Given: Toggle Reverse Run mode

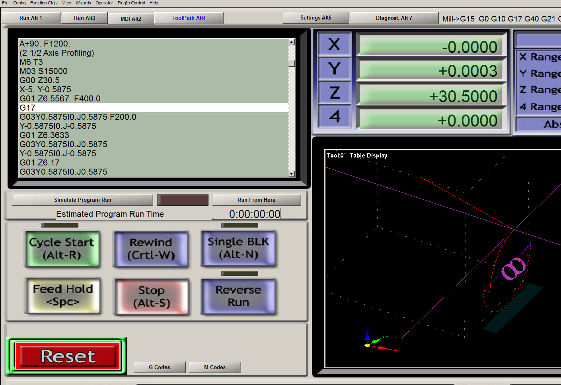Looking at the screenshot, I should (238, 296).
